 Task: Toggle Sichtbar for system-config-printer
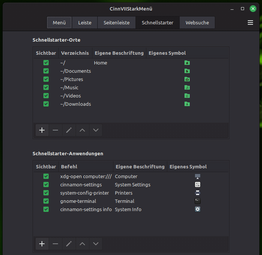coord(46,193)
